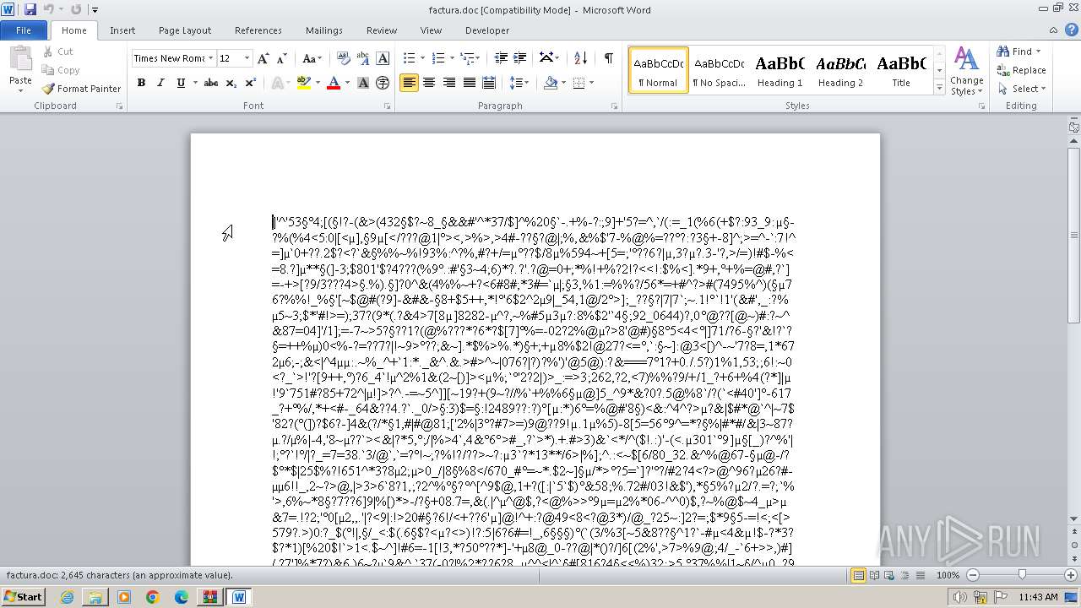Open Replace dialog from Editing group
This screenshot has height=608, width=1081.
[x=1021, y=70]
